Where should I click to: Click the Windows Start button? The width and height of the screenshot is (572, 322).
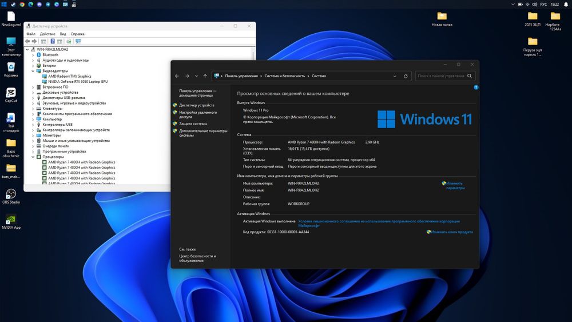pyautogui.click(x=5, y=4)
